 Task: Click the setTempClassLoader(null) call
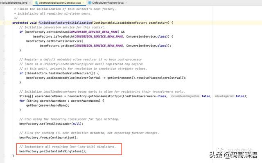(61, 124)
